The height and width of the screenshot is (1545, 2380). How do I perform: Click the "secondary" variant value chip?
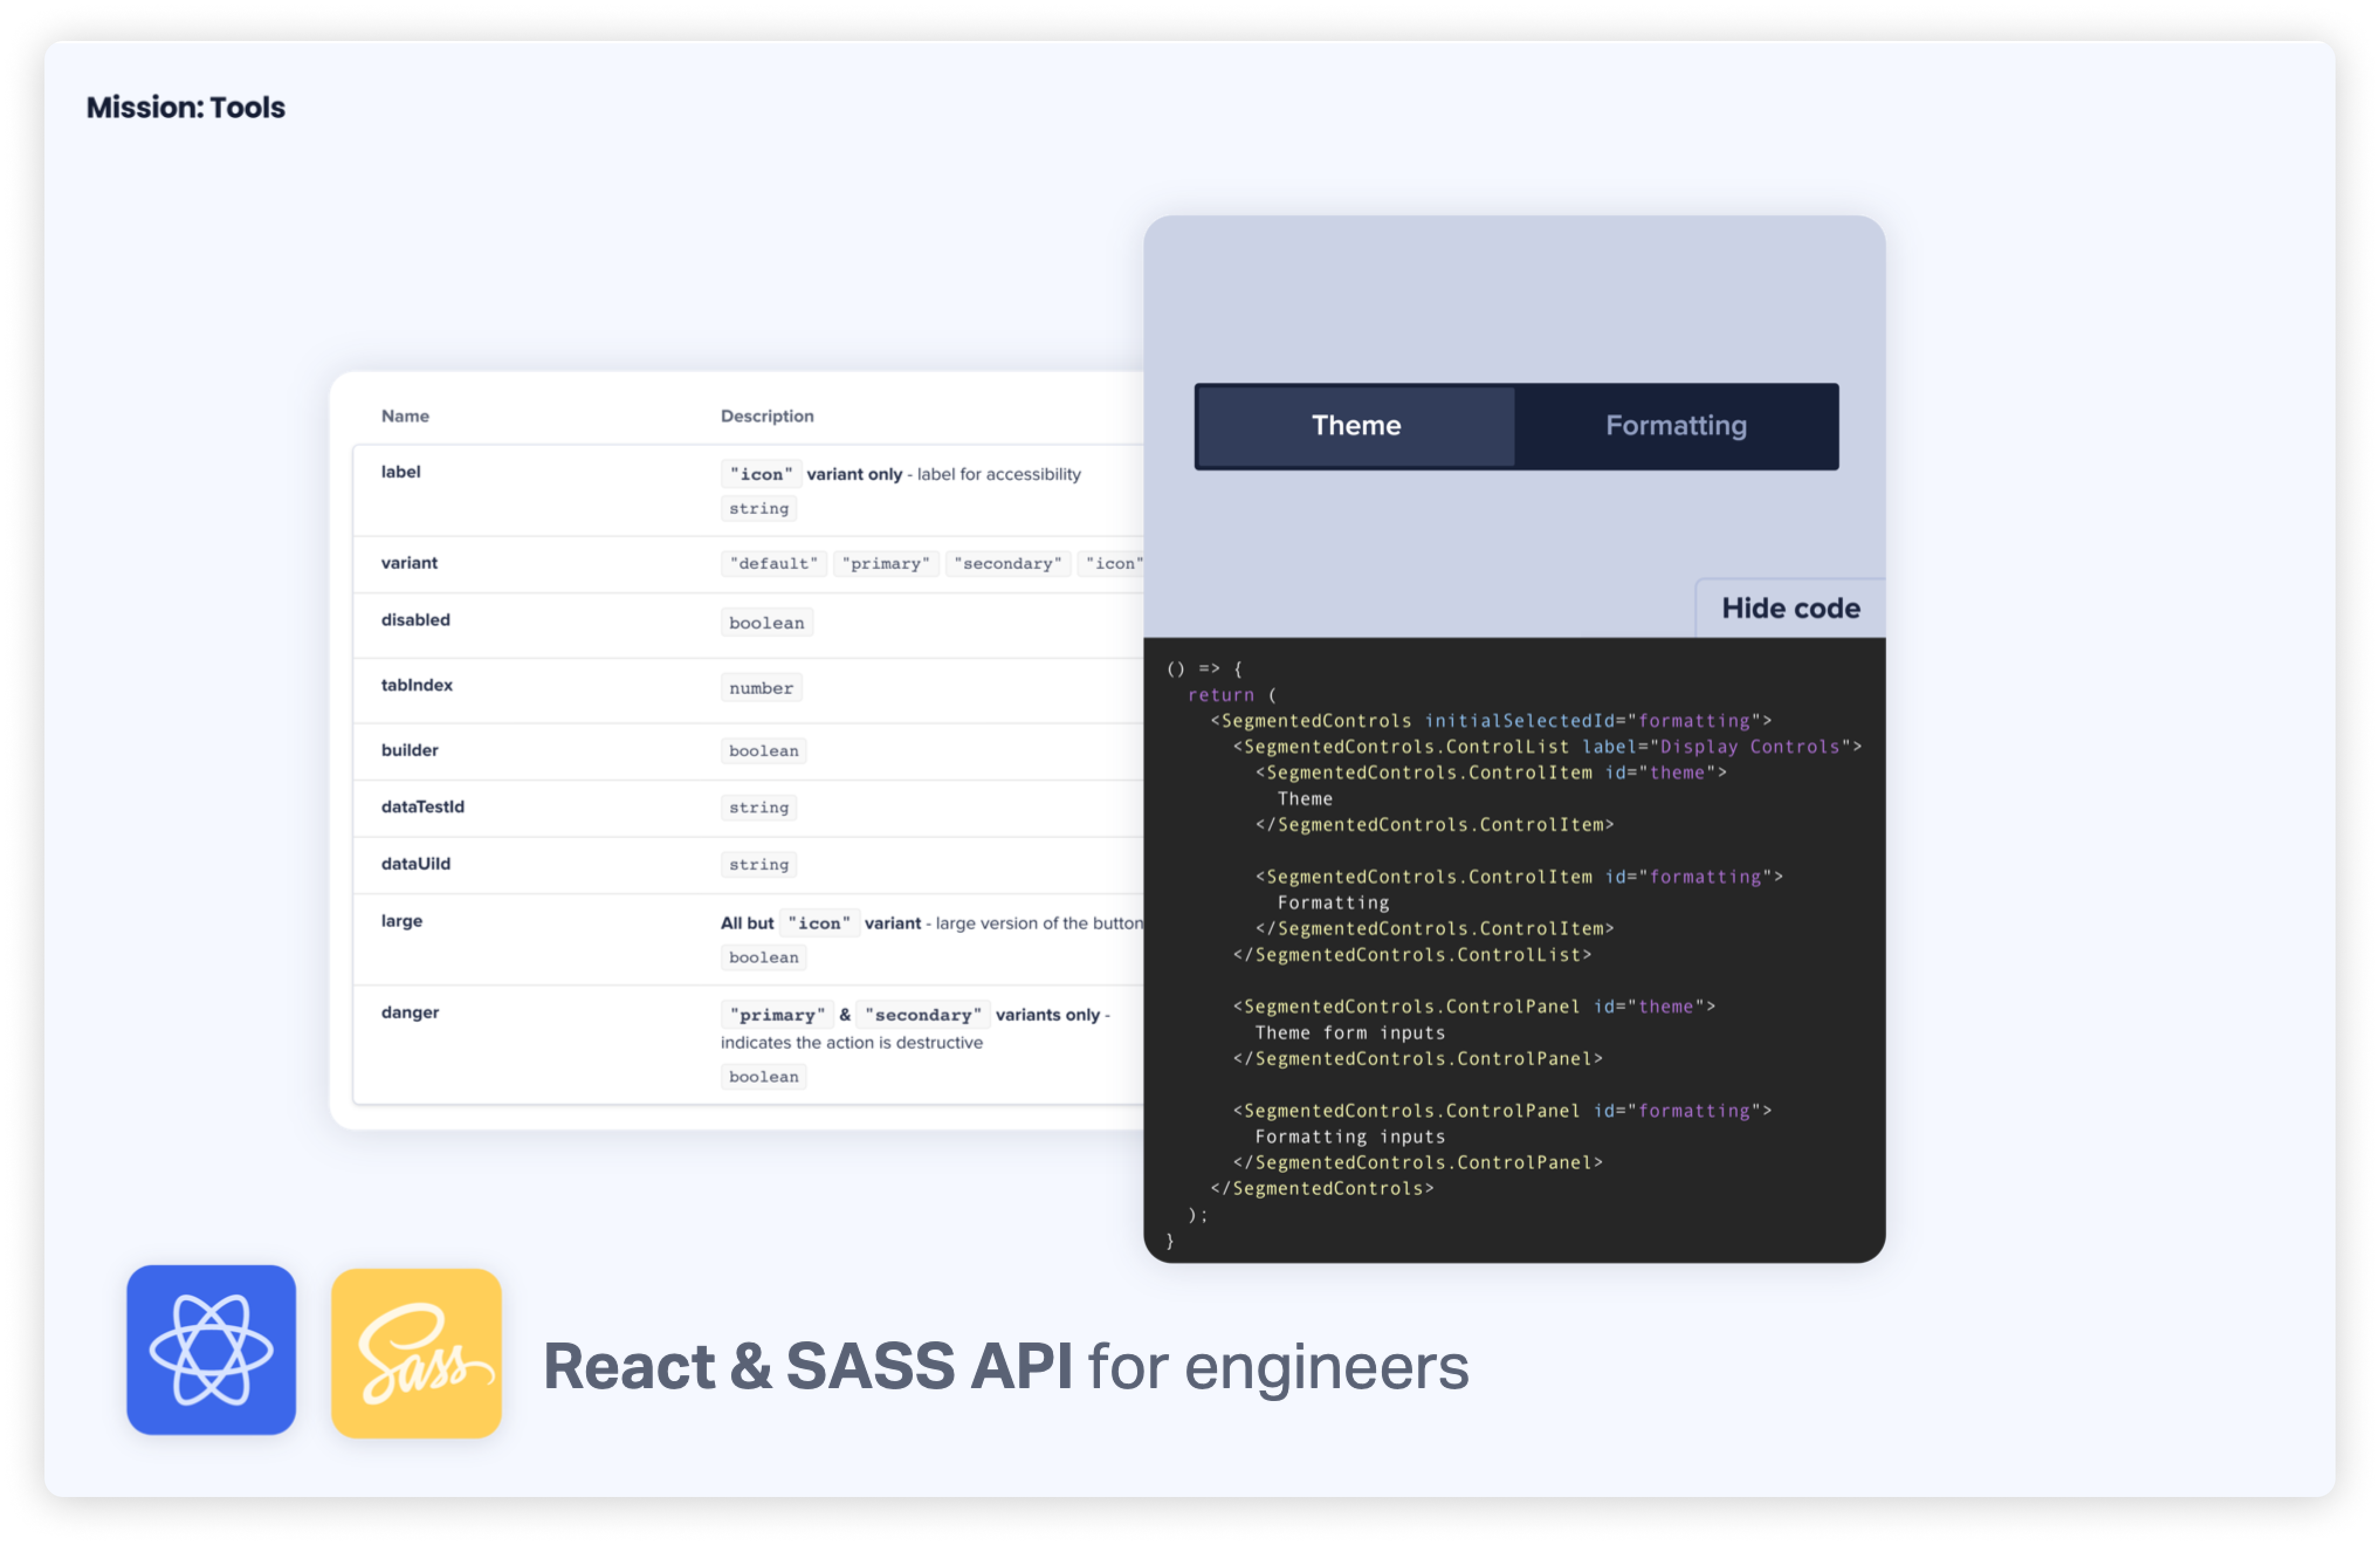[x=1007, y=564]
